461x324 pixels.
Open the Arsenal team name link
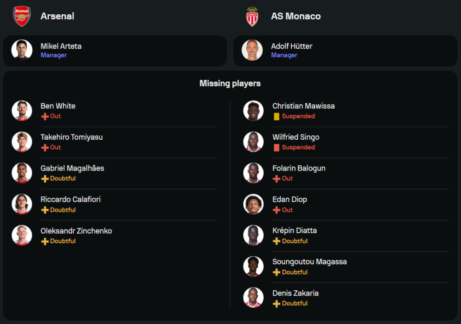click(57, 16)
